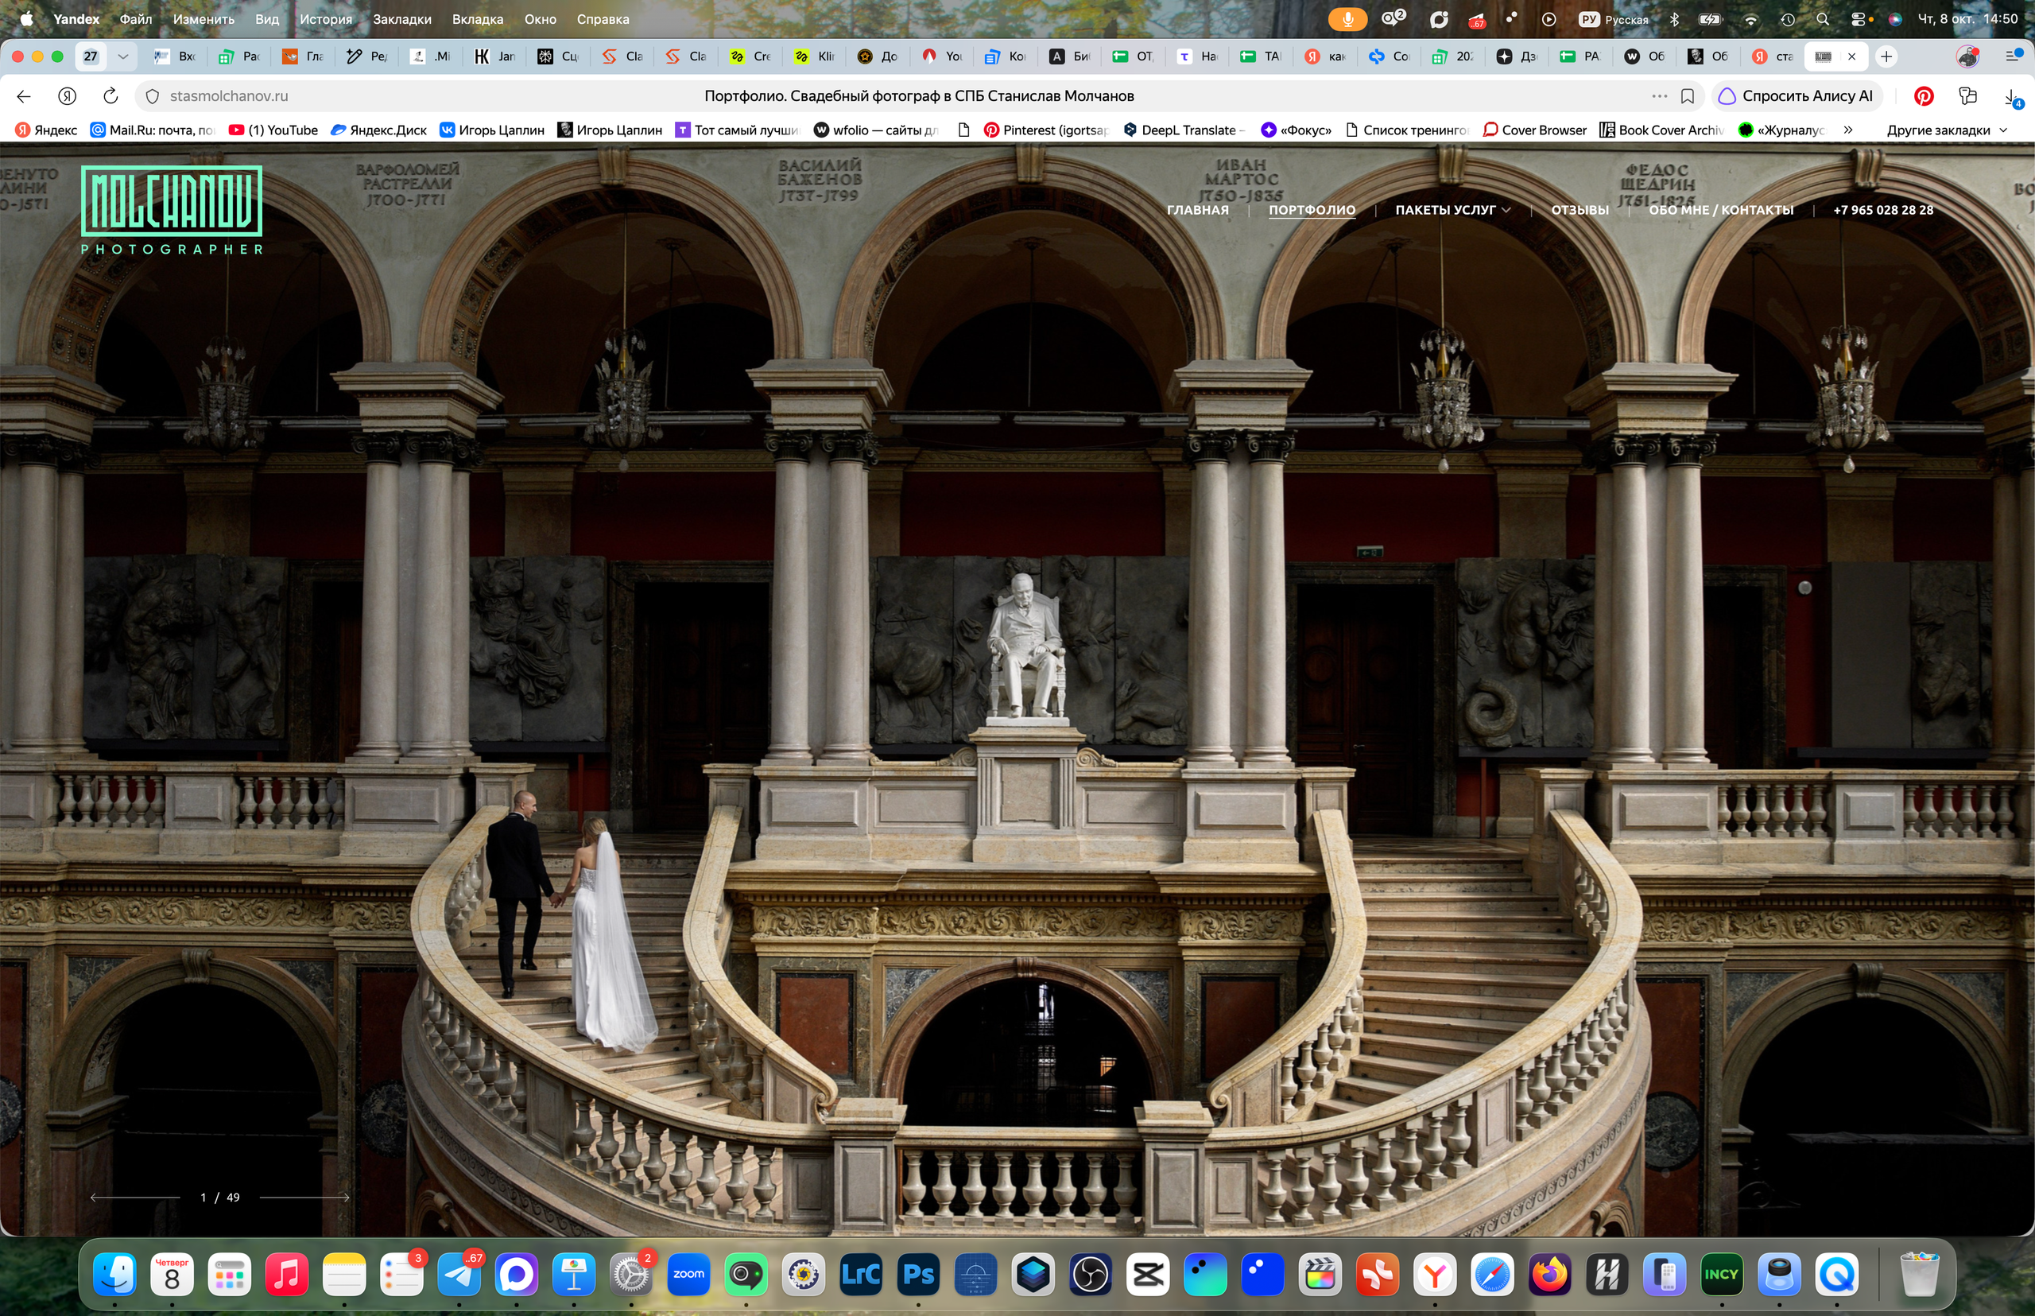2035x1316 pixels.
Task: Expand the tab group dropdown chevron
Action: pyautogui.click(x=123, y=56)
